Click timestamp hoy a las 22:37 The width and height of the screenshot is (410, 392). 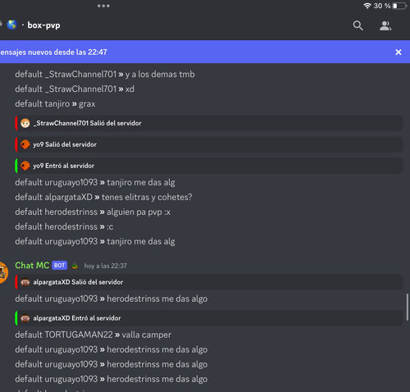(105, 266)
